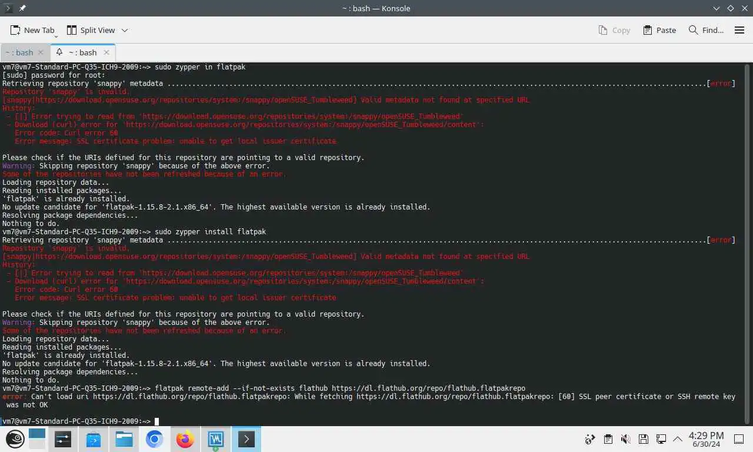This screenshot has width=753, height=452.
Task: Expand the New Tab dropdown arrow
Action: click(x=56, y=35)
